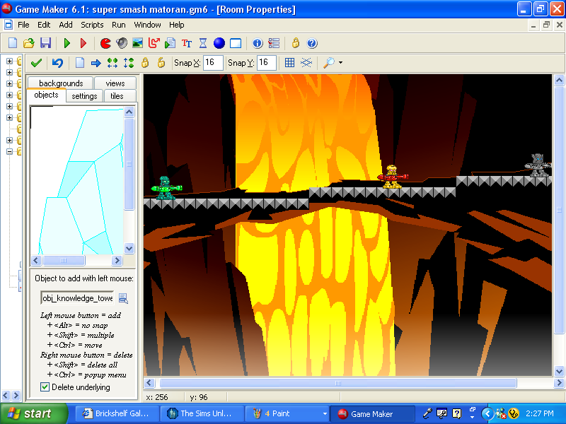Undo the last room edit

pyautogui.click(x=58, y=63)
